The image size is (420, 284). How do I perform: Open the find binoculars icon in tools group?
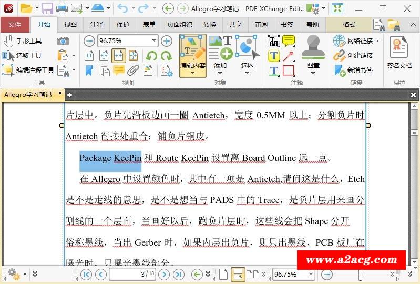[x=64, y=70]
